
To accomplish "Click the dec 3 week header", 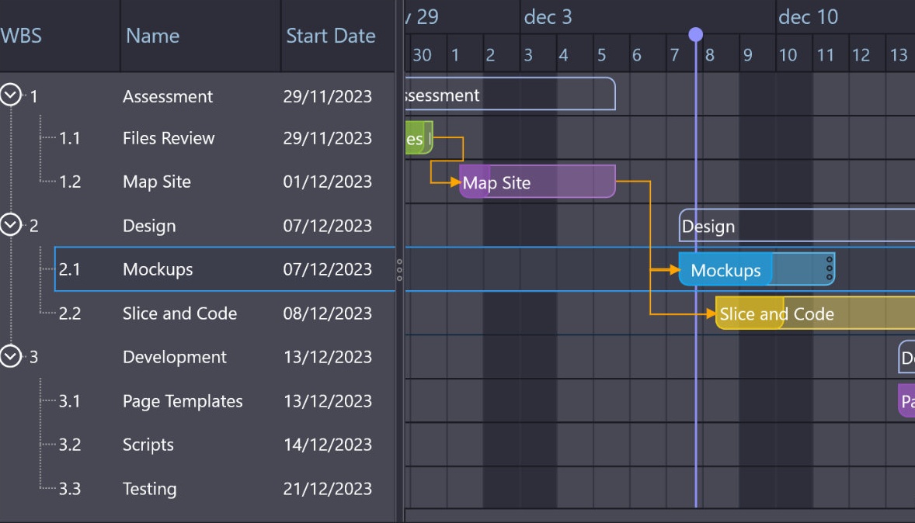I will 548,17.
